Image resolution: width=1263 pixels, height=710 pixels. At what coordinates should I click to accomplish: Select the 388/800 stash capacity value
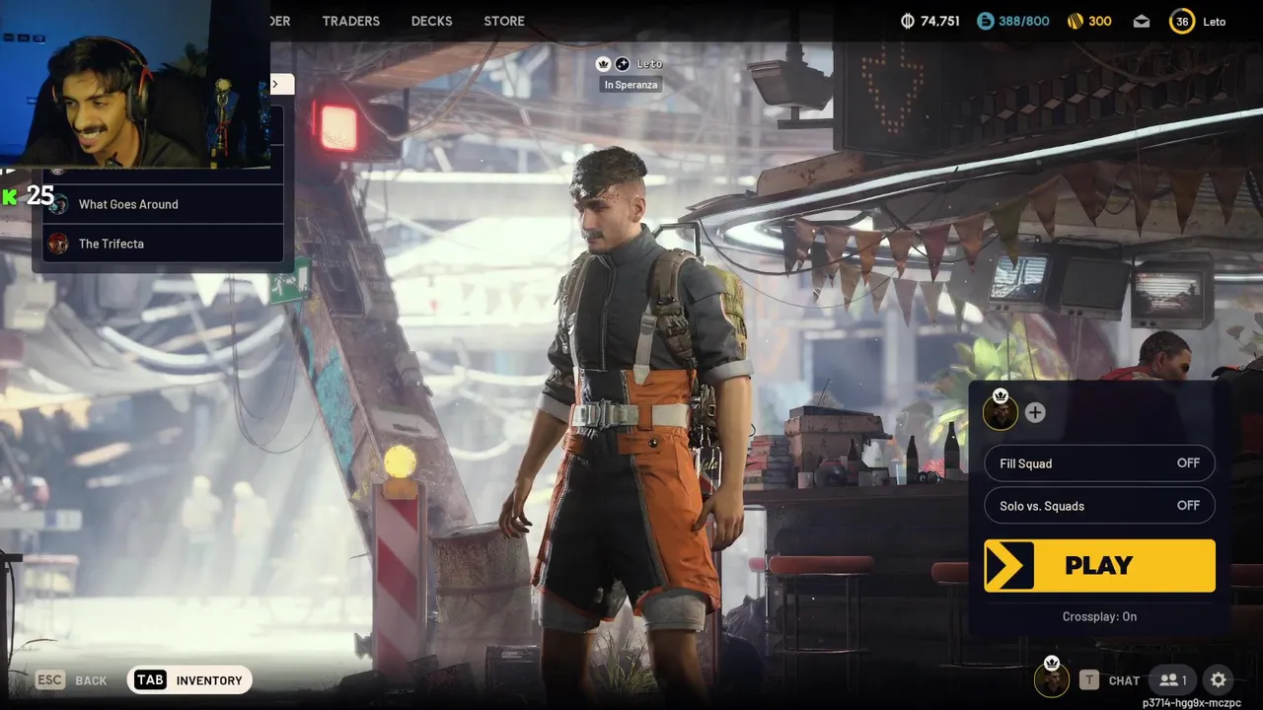[1023, 21]
